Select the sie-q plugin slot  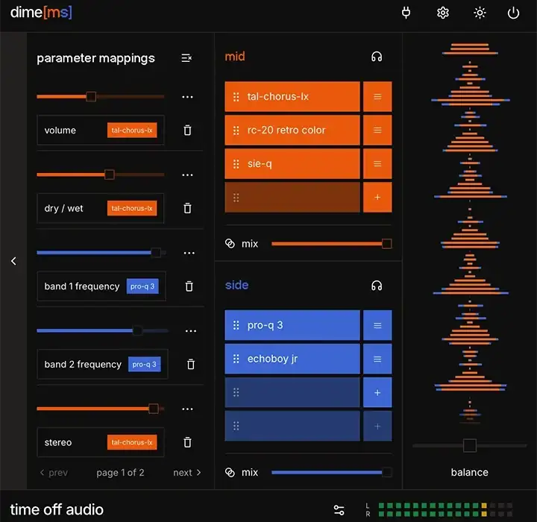[x=292, y=164]
